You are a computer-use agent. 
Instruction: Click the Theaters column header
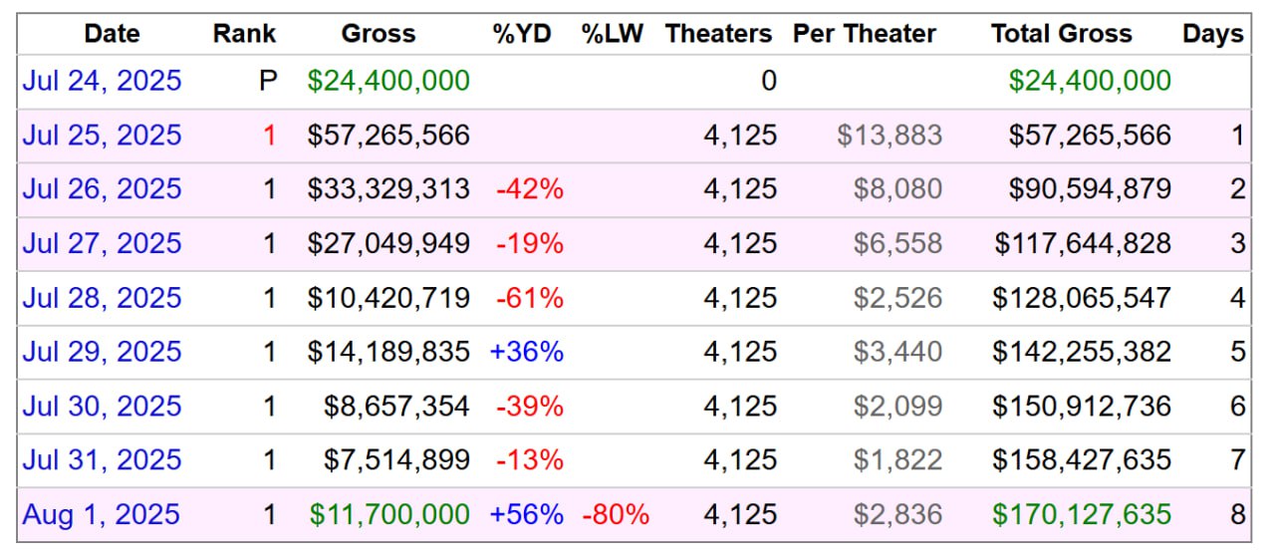718,34
